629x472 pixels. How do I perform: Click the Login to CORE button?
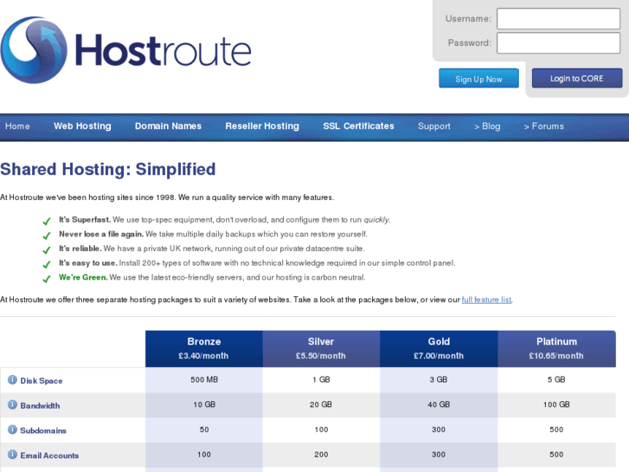[x=577, y=78]
